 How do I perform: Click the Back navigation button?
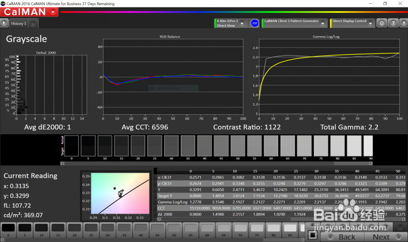(x=342, y=237)
